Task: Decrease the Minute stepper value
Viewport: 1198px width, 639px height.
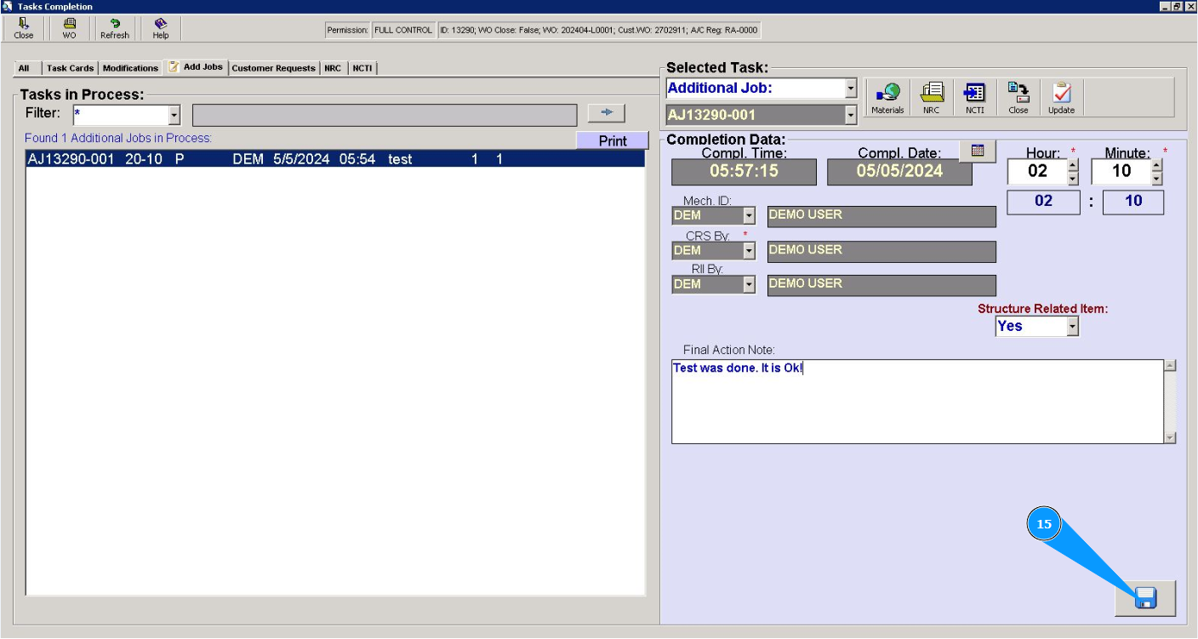Action: tap(1156, 179)
